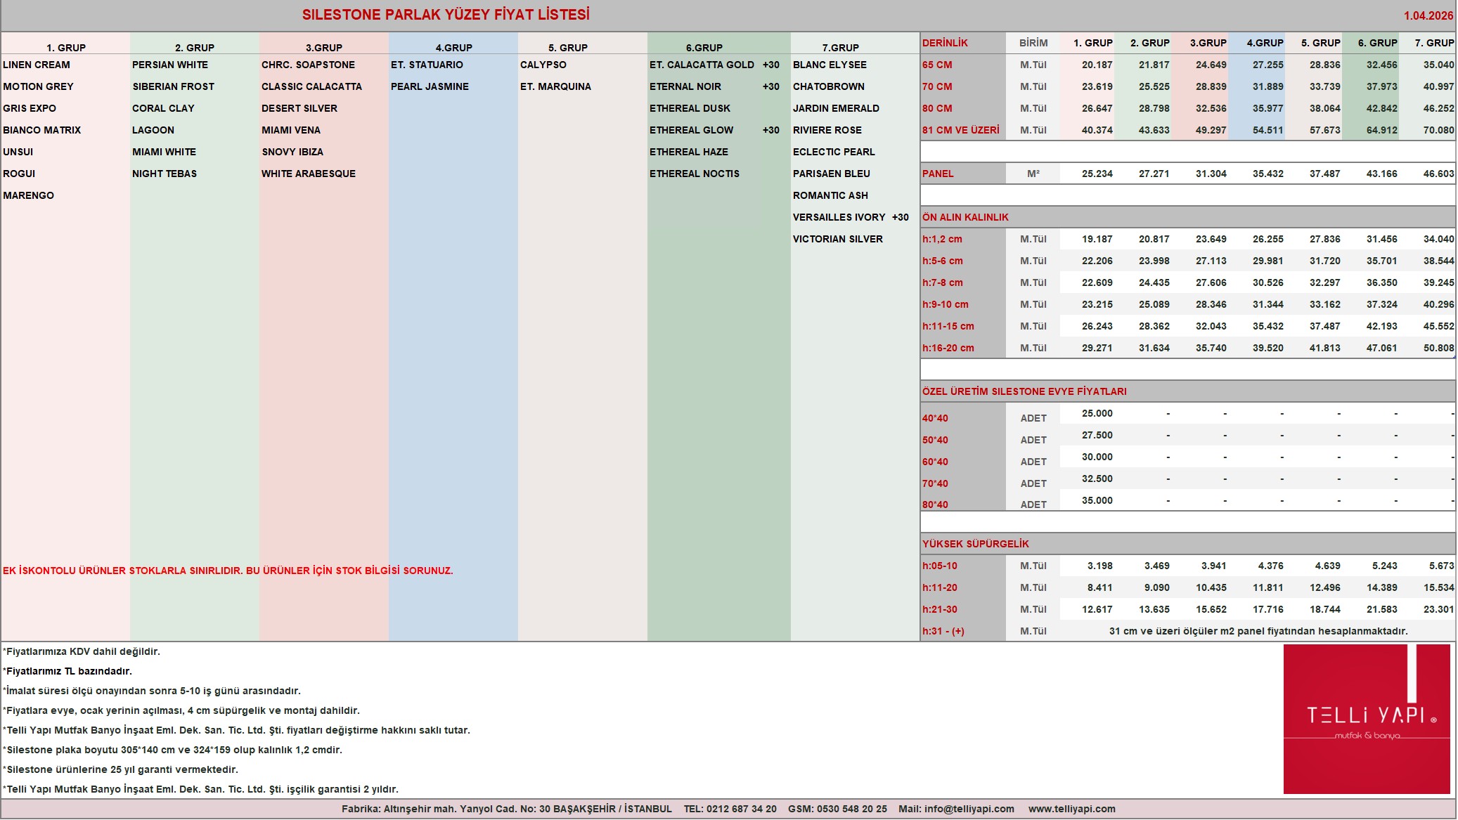Viewport: 1458px width, 820px height.
Task: Click the PEARL JASMINE entry
Action: click(430, 86)
